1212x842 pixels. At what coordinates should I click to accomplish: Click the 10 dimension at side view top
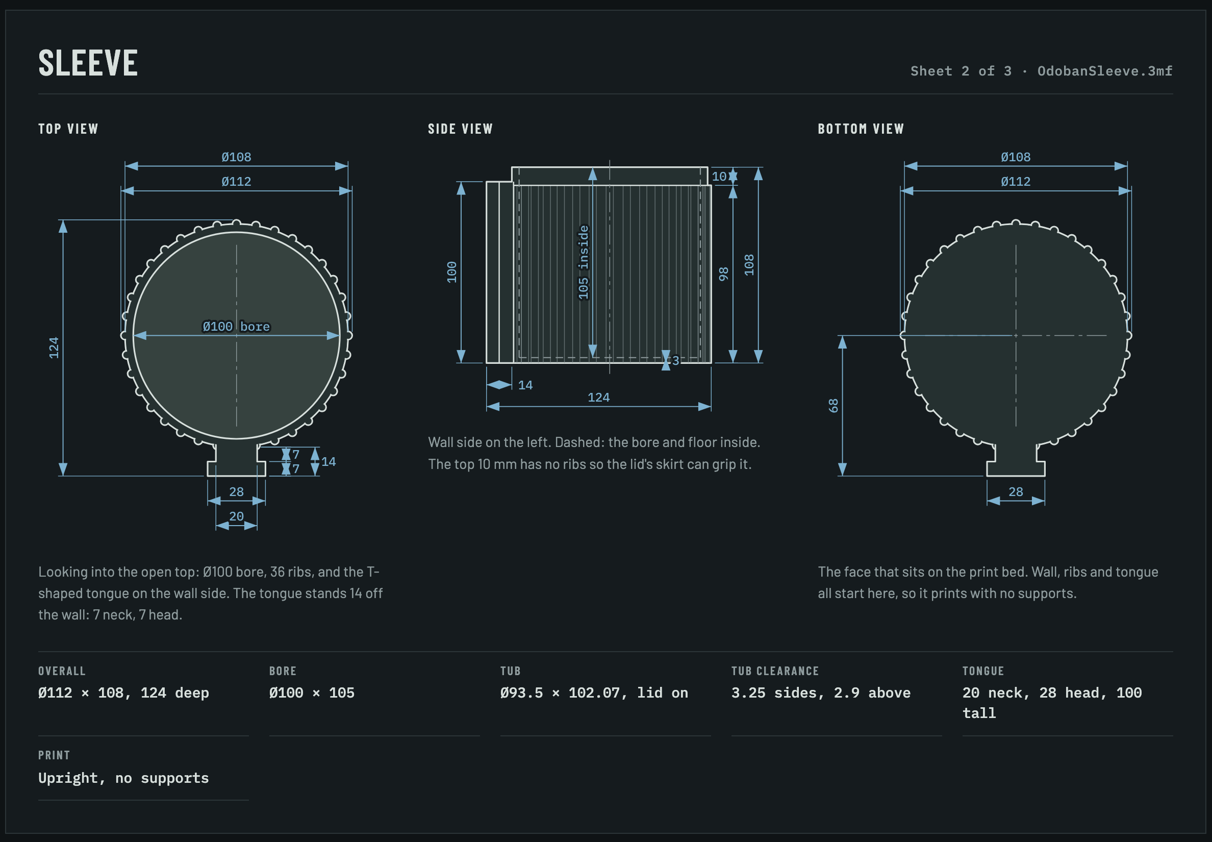tap(719, 176)
